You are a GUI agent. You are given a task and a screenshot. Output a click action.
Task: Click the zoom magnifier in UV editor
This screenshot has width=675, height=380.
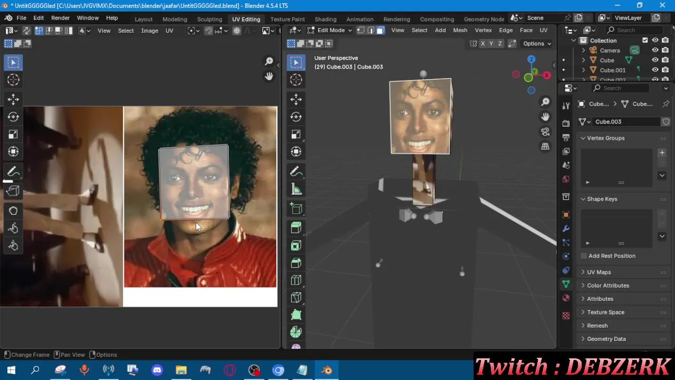coord(269,62)
